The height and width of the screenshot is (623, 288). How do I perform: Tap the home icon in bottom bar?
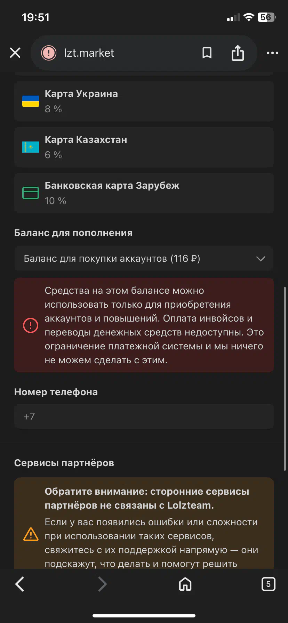pos(185,584)
